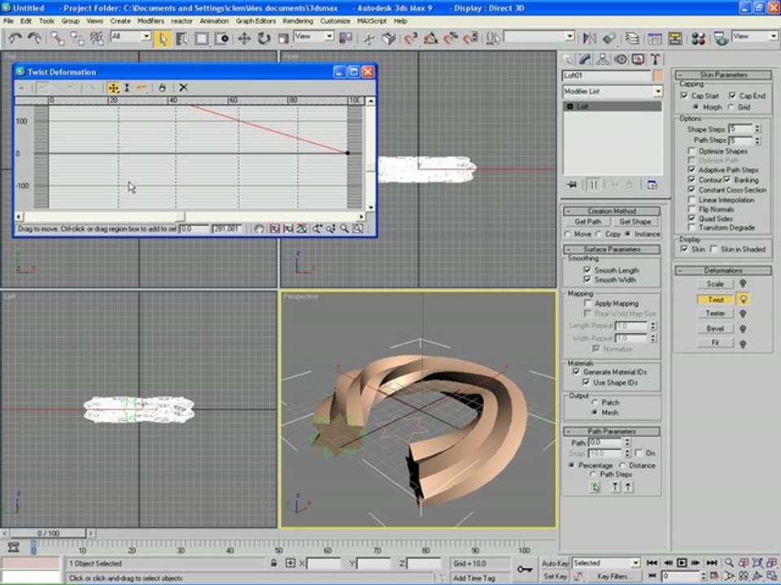The image size is (781, 585).
Task: Open the MAXScript menu
Action: point(372,21)
